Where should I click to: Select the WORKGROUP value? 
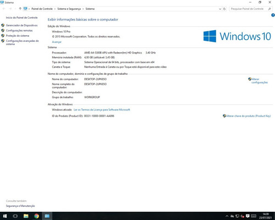pyautogui.click(x=92, y=97)
